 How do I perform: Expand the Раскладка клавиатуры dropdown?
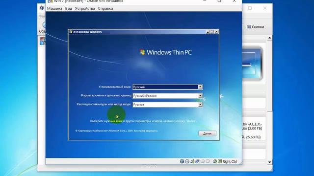[x=200, y=105]
